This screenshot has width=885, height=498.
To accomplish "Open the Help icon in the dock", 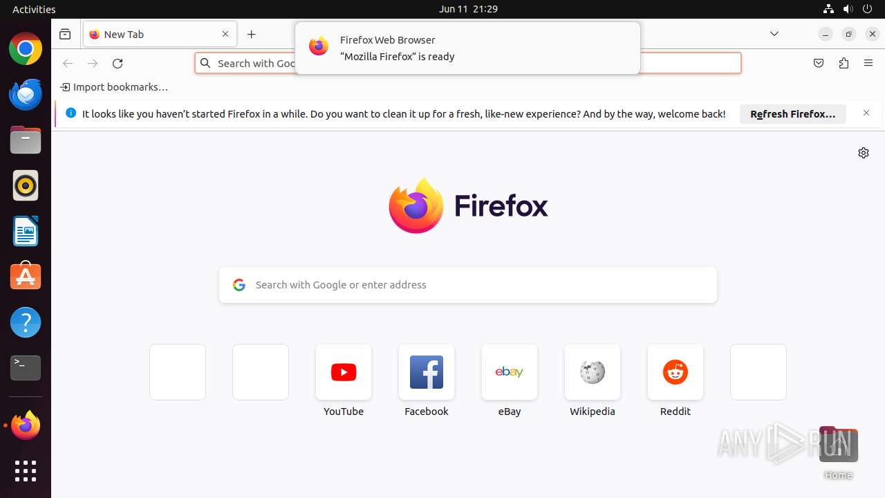I will 26,322.
